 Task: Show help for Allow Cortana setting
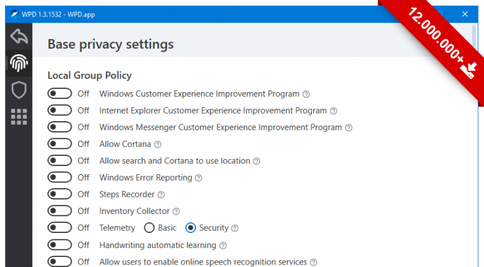(158, 145)
